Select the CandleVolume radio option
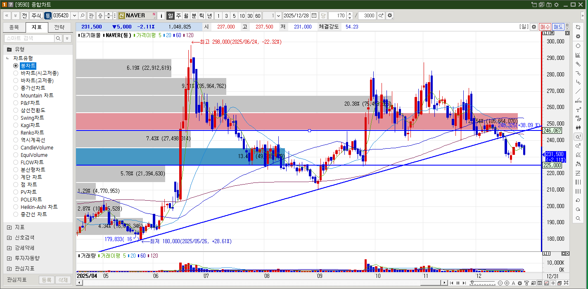 16,147
